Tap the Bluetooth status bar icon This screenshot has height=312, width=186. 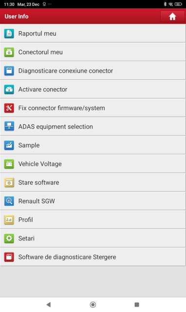pyautogui.click(x=165, y=4)
